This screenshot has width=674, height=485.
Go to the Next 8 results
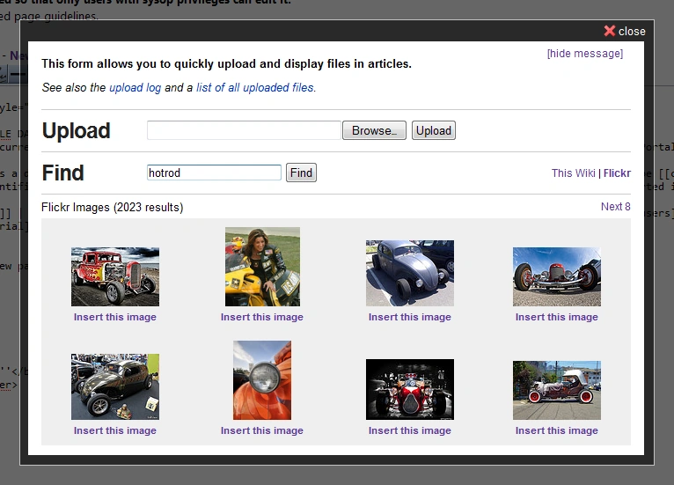point(616,207)
